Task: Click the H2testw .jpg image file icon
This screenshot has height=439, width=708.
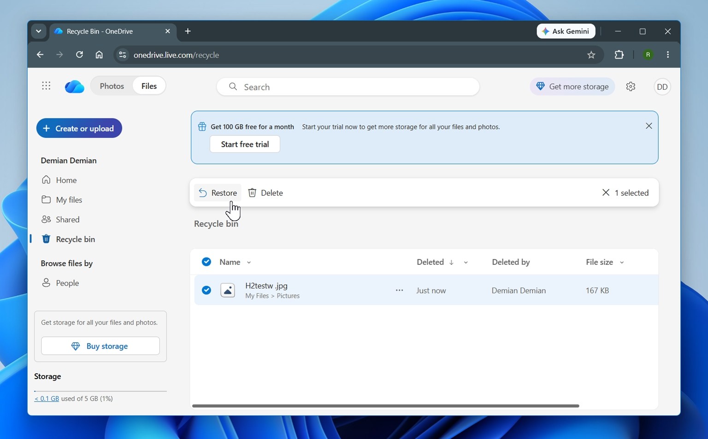Action: (228, 290)
